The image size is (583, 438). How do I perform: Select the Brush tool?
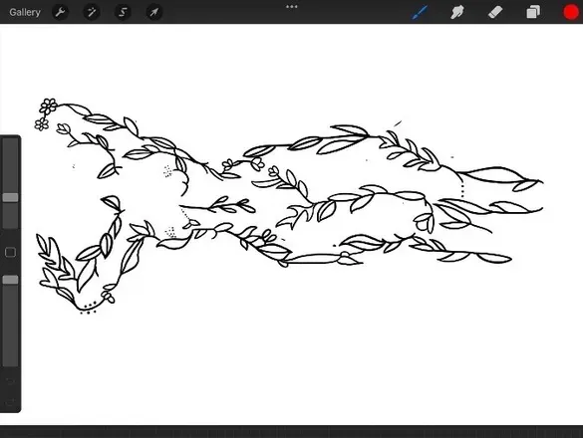click(420, 12)
